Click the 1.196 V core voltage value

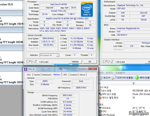(71, 14)
